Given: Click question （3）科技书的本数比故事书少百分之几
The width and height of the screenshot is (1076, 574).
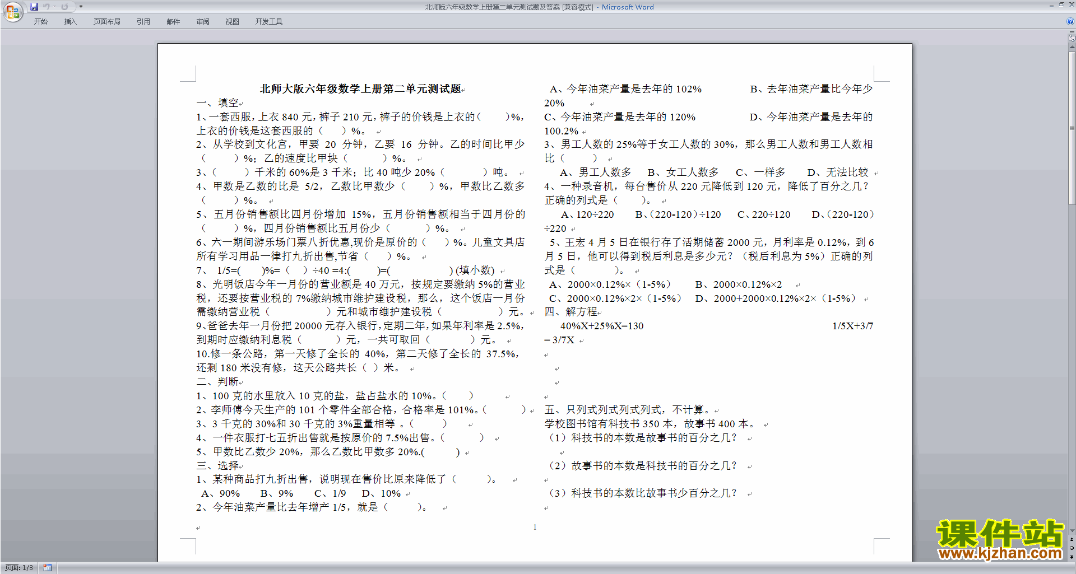Looking at the screenshot, I should (642, 493).
